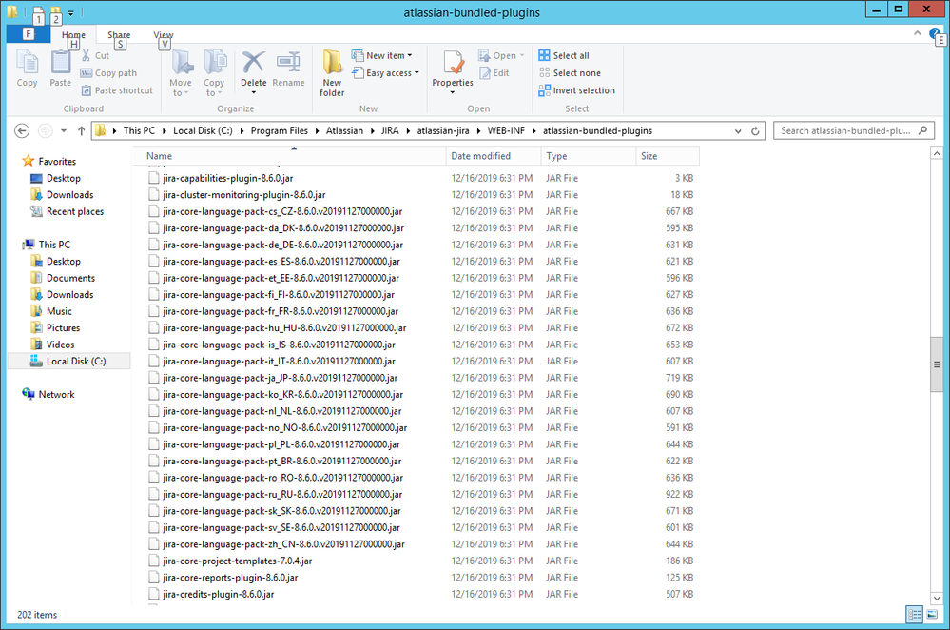The height and width of the screenshot is (630, 950).
Task: Click the Quick Access customize dropdown arrow
Action: click(x=71, y=12)
